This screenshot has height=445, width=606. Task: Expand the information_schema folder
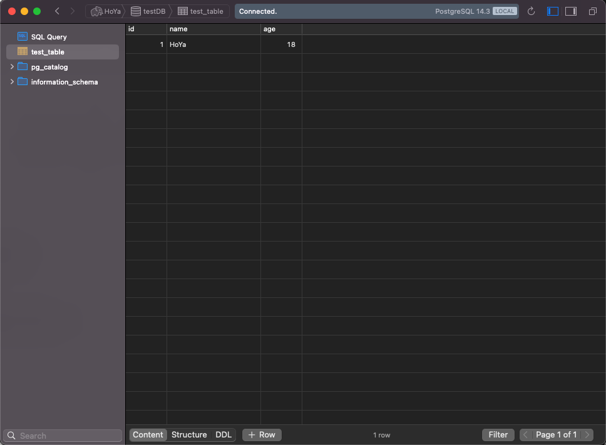coord(12,81)
